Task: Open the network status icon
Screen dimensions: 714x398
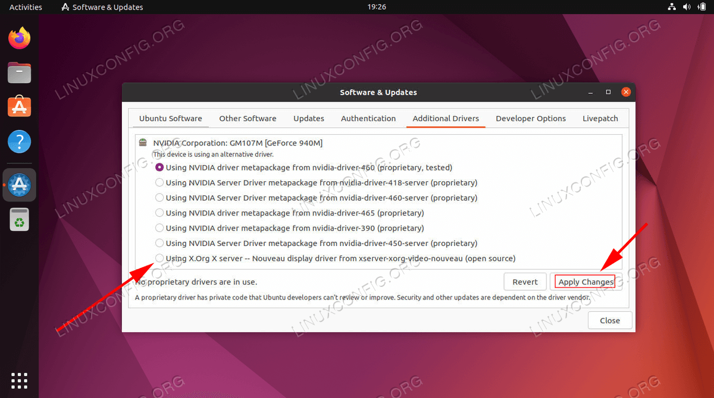Action: point(672,7)
